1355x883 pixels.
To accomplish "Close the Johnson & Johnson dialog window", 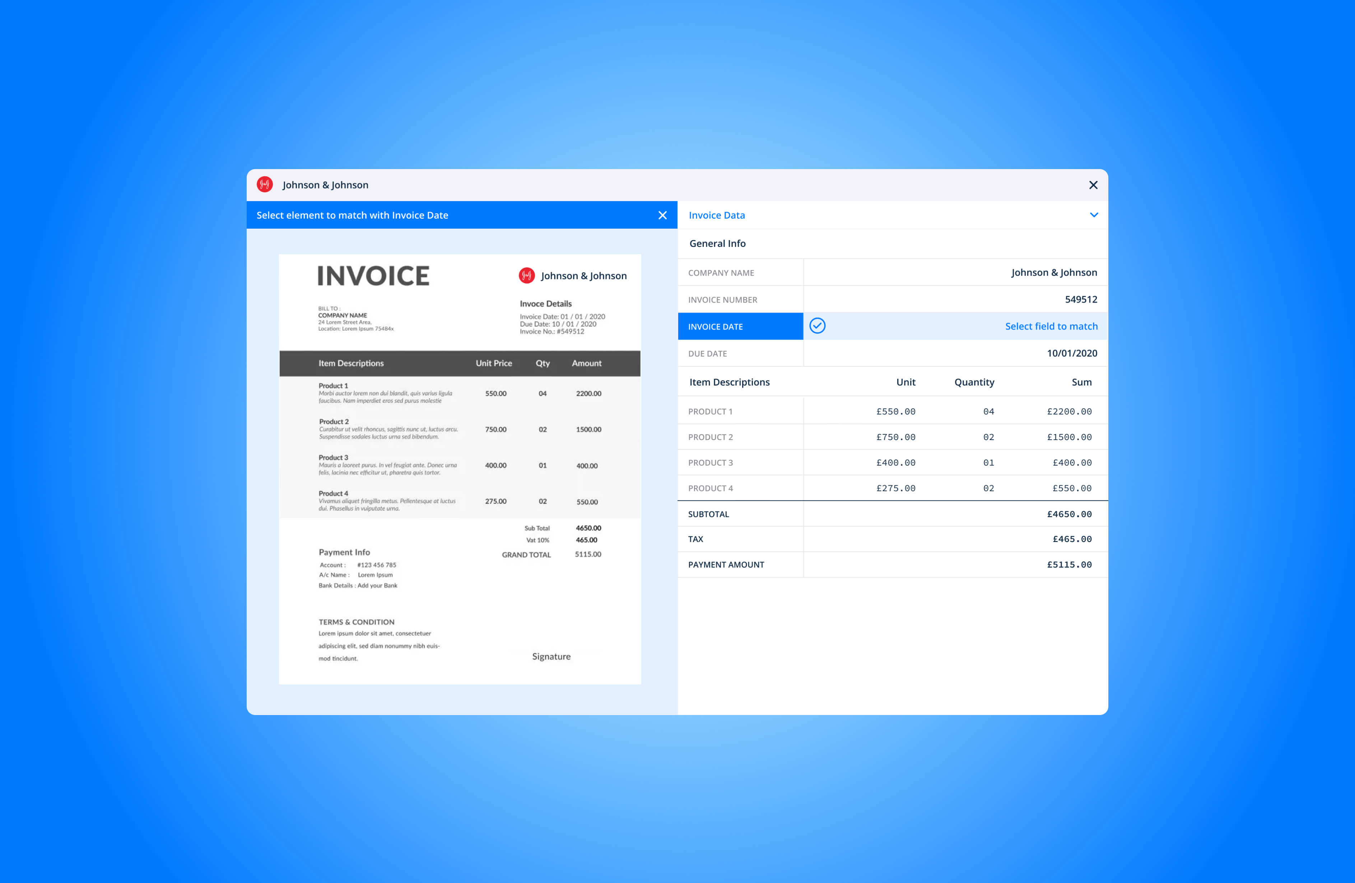I will (1093, 185).
